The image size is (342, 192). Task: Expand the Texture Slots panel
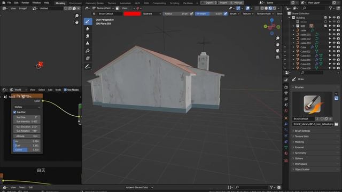click(x=301, y=137)
